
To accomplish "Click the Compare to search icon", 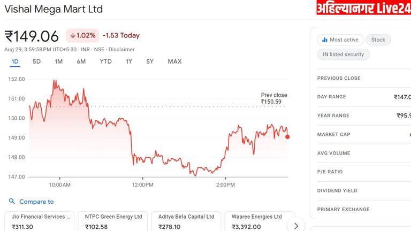I will pos(12,202).
